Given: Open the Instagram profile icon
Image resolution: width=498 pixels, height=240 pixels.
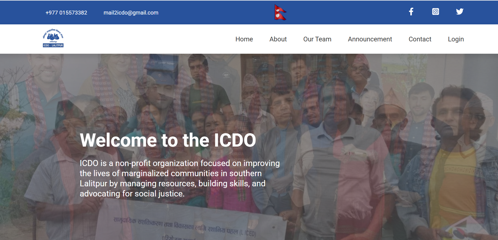Looking at the screenshot, I should tap(435, 12).
